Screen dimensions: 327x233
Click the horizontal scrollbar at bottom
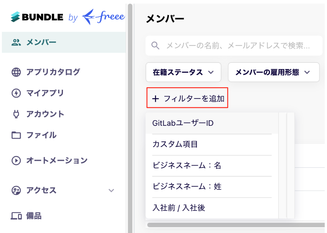point(236,225)
